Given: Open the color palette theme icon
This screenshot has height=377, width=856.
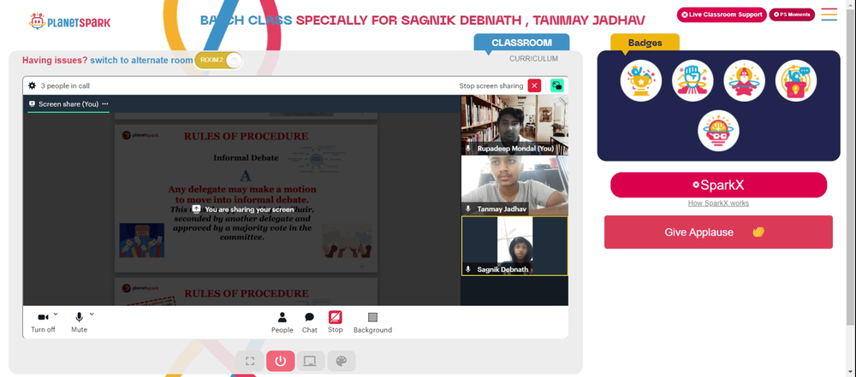Looking at the screenshot, I should [342, 361].
